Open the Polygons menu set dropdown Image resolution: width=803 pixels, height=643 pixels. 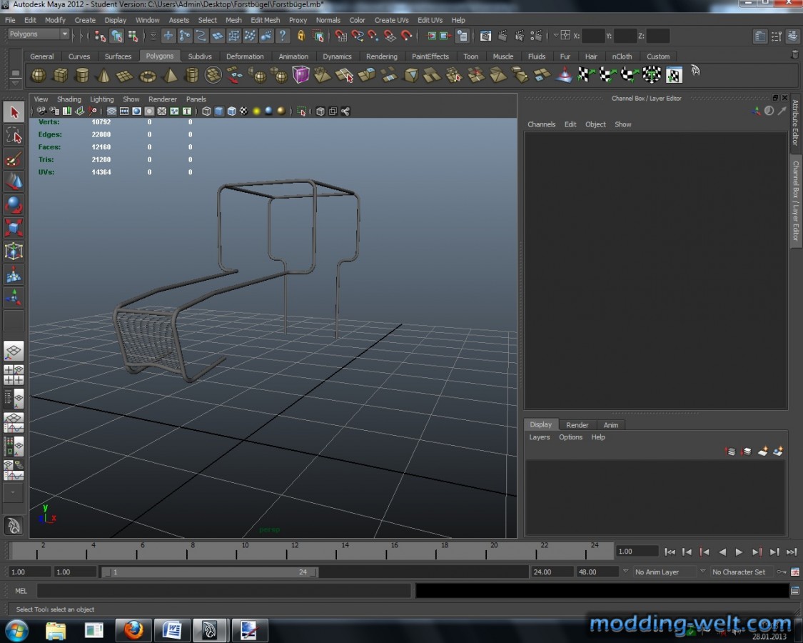pos(39,34)
